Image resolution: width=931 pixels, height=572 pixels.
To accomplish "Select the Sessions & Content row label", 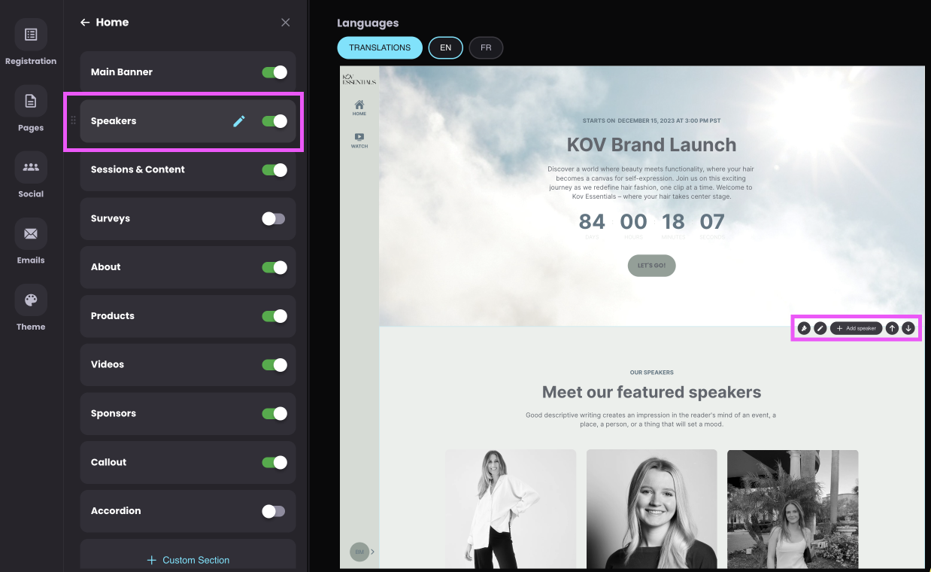I will (x=138, y=169).
